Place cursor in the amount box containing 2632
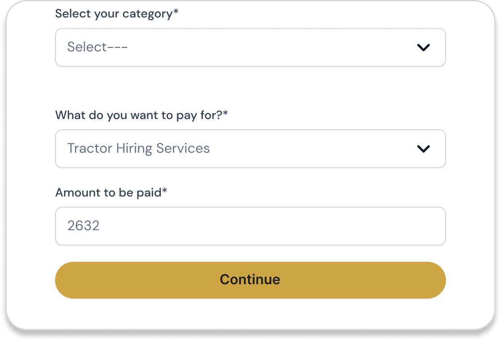This screenshot has width=501, height=341. pyautogui.click(x=250, y=226)
